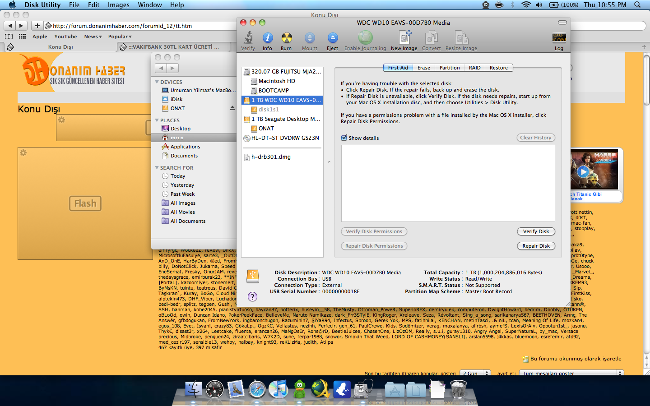Click the 'Bu forumu okunmuş olarak işaretle' link

click(x=576, y=359)
